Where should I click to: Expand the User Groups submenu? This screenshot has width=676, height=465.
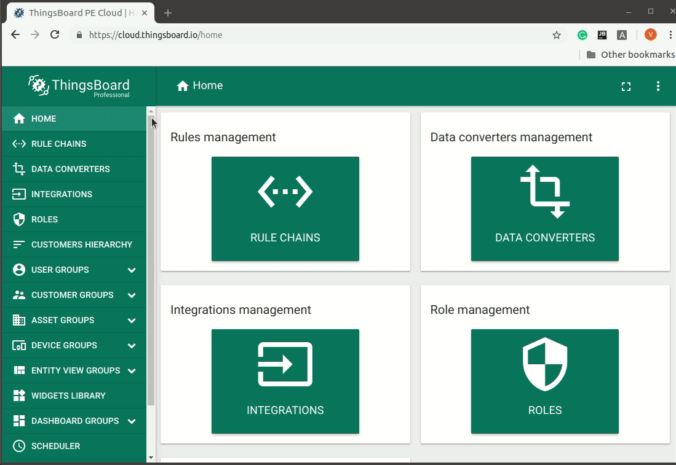coord(132,270)
